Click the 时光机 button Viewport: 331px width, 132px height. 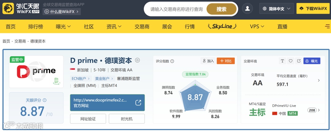point(127,119)
